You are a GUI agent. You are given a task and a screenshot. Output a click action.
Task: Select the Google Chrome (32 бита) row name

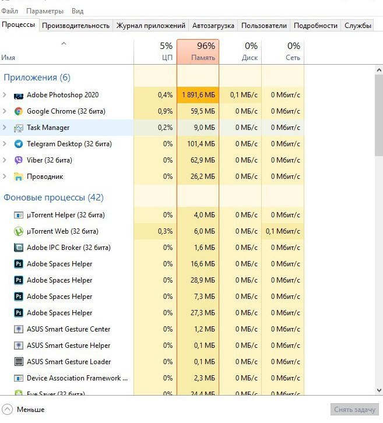point(66,111)
